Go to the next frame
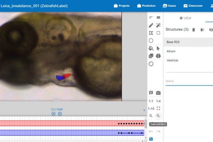The height and width of the screenshot is (142, 213). point(60,114)
